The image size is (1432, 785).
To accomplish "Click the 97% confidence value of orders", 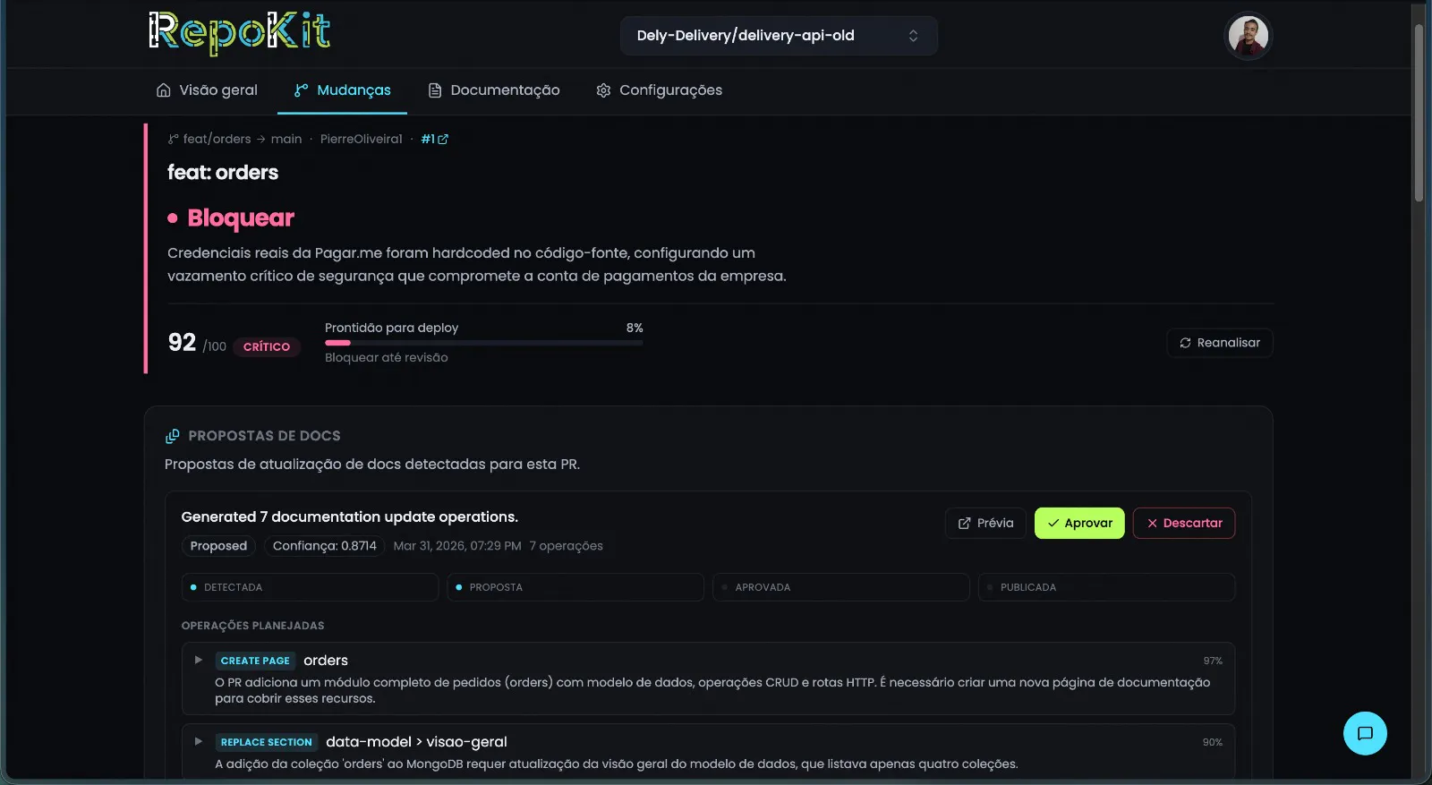I will (x=1213, y=661).
